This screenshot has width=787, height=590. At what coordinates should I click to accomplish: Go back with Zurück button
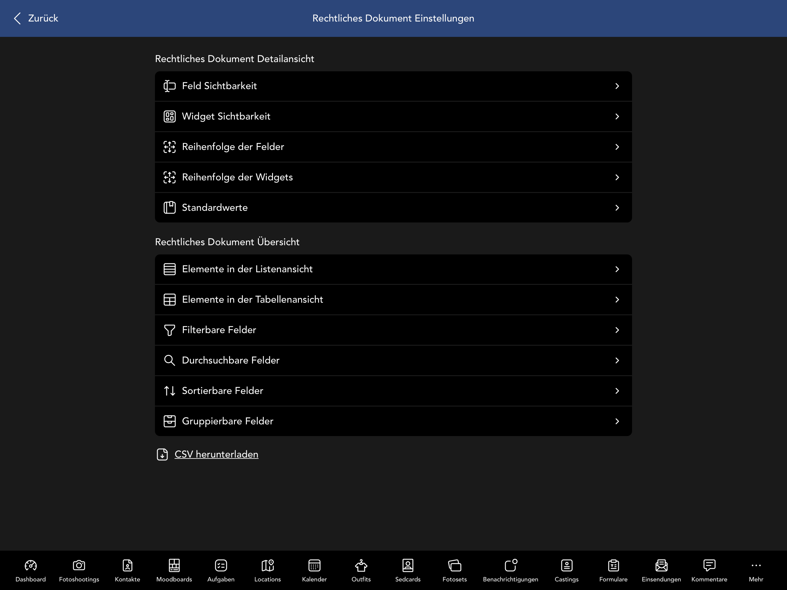click(x=36, y=18)
